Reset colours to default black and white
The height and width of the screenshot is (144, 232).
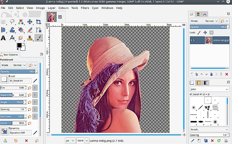tap(18, 49)
